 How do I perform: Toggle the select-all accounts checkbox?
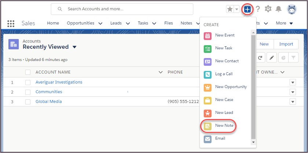click(x=28, y=72)
